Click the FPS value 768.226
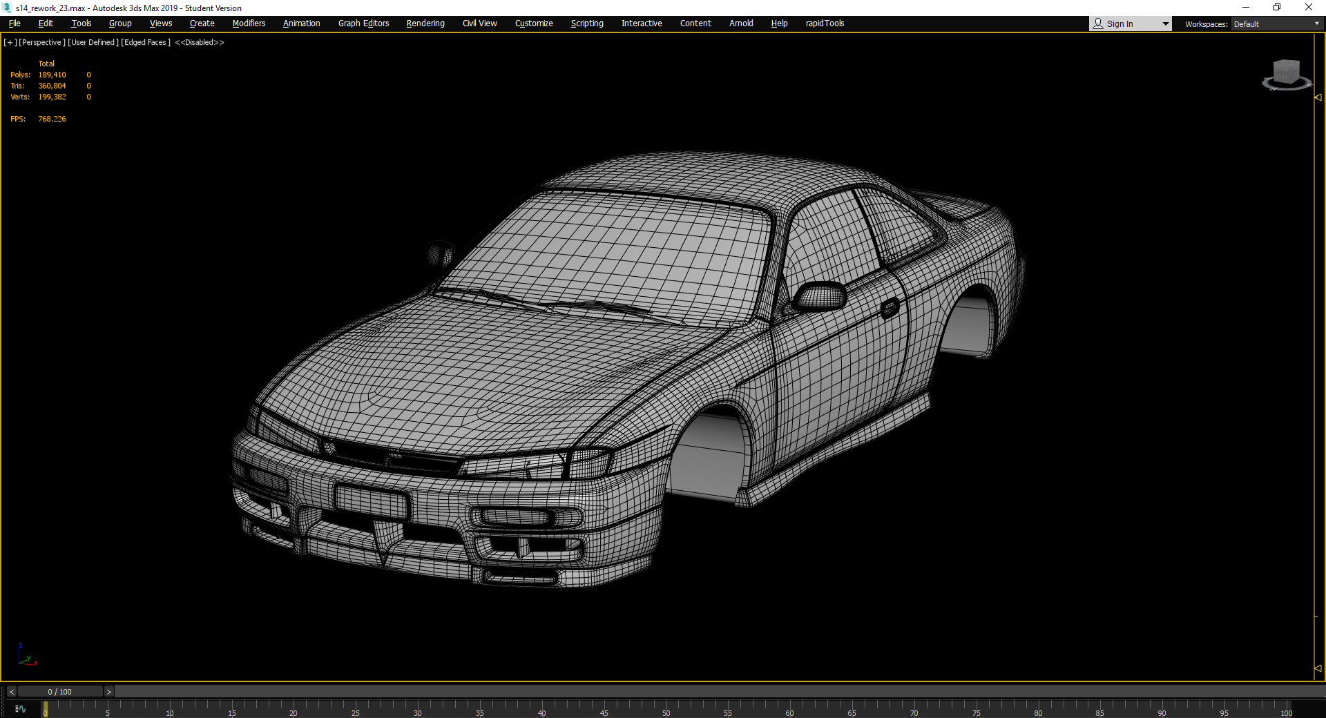Viewport: 1326px width, 718px height. (52, 119)
